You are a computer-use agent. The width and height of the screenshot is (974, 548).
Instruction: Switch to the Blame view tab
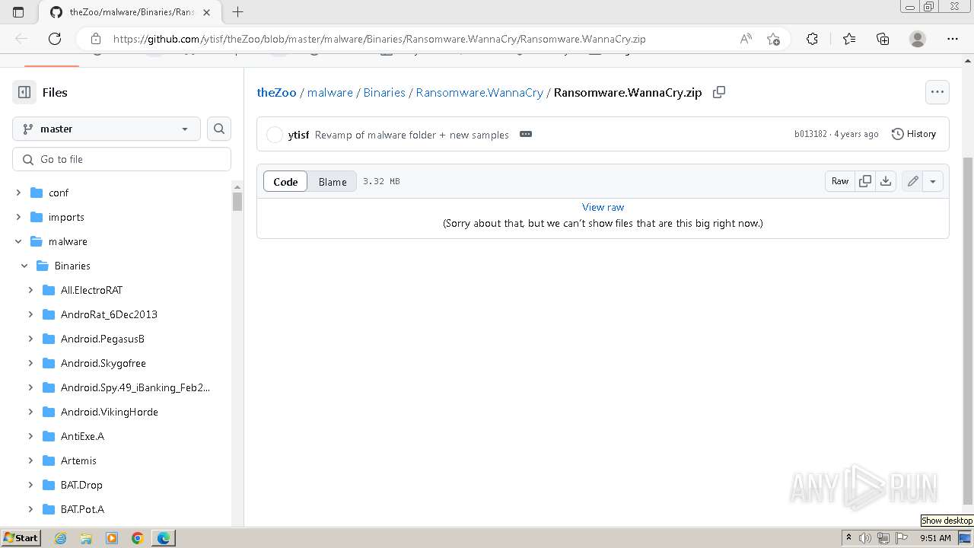tap(333, 181)
